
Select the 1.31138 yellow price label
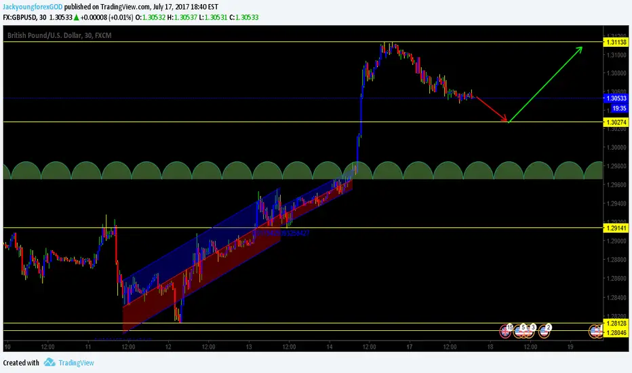tap(616, 42)
